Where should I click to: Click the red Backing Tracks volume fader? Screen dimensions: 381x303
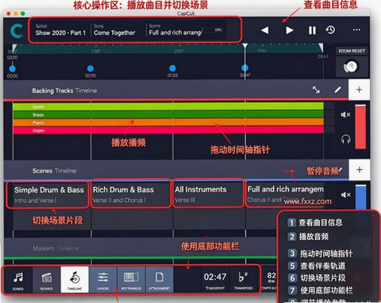point(360,127)
